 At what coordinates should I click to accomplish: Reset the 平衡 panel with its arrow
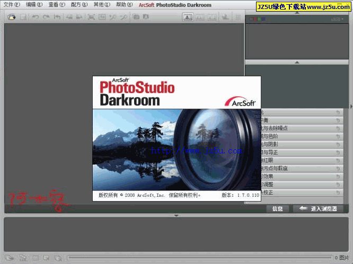338,121
